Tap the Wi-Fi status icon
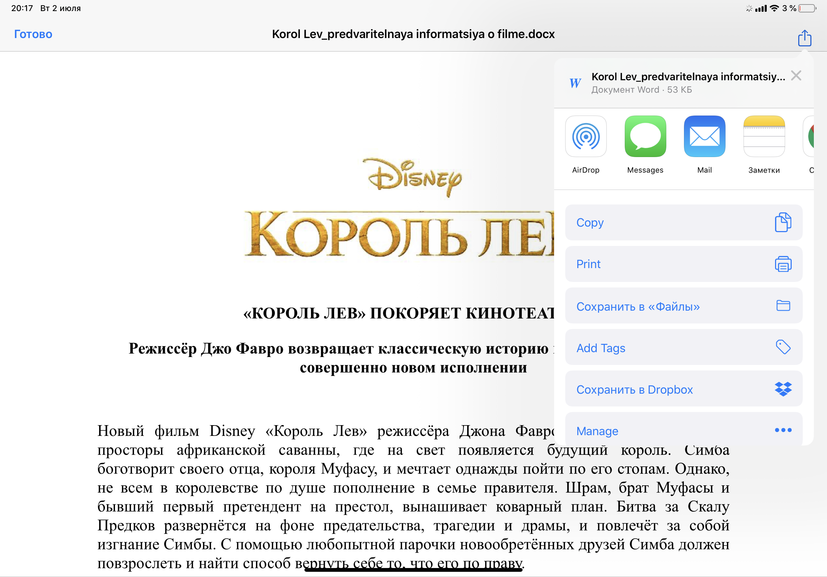Screen dimensions: 827x577 click(x=774, y=8)
